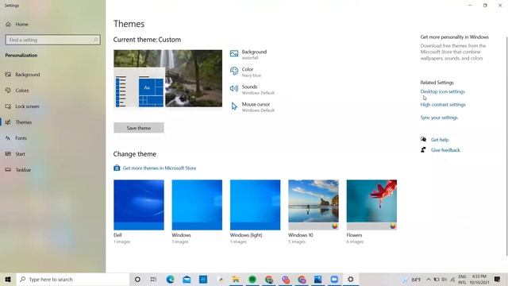Image resolution: width=508 pixels, height=286 pixels.
Task: Click the Type here to search box
Action: (x=72, y=279)
